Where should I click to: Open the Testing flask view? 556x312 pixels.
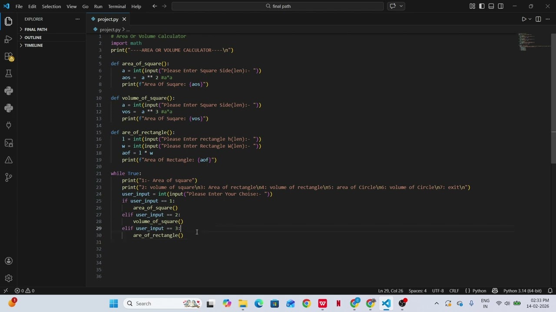pyautogui.click(x=8, y=74)
